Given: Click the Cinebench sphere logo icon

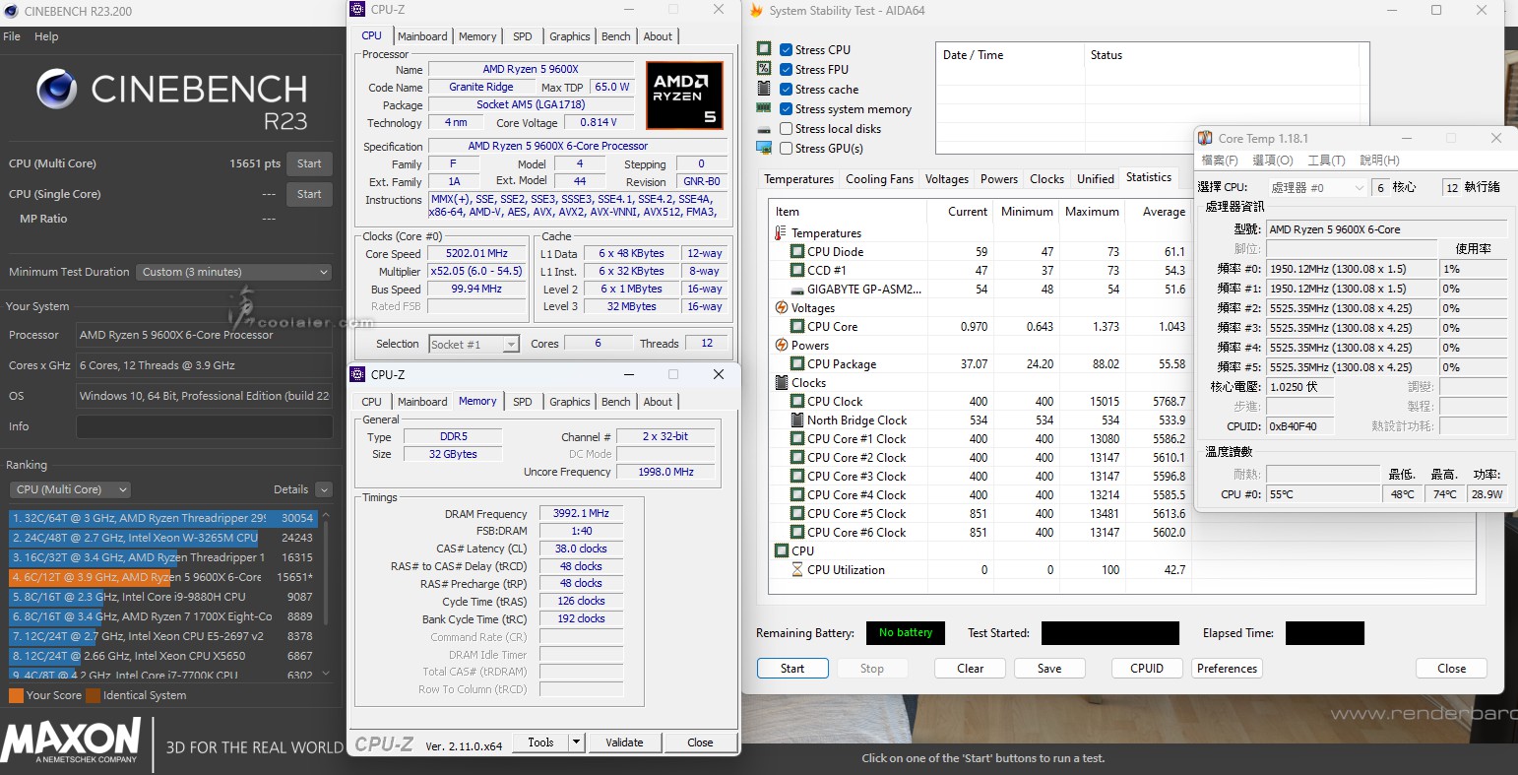Looking at the screenshot, I should coord(57,89).
